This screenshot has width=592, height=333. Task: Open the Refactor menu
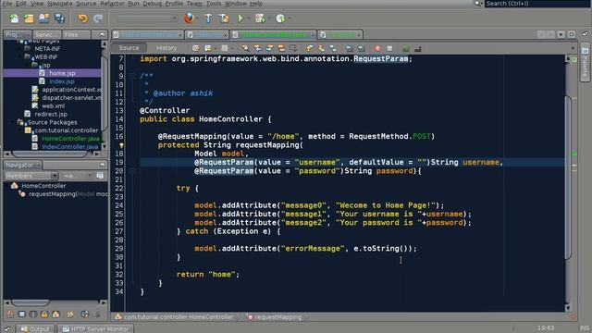[112, 4]
